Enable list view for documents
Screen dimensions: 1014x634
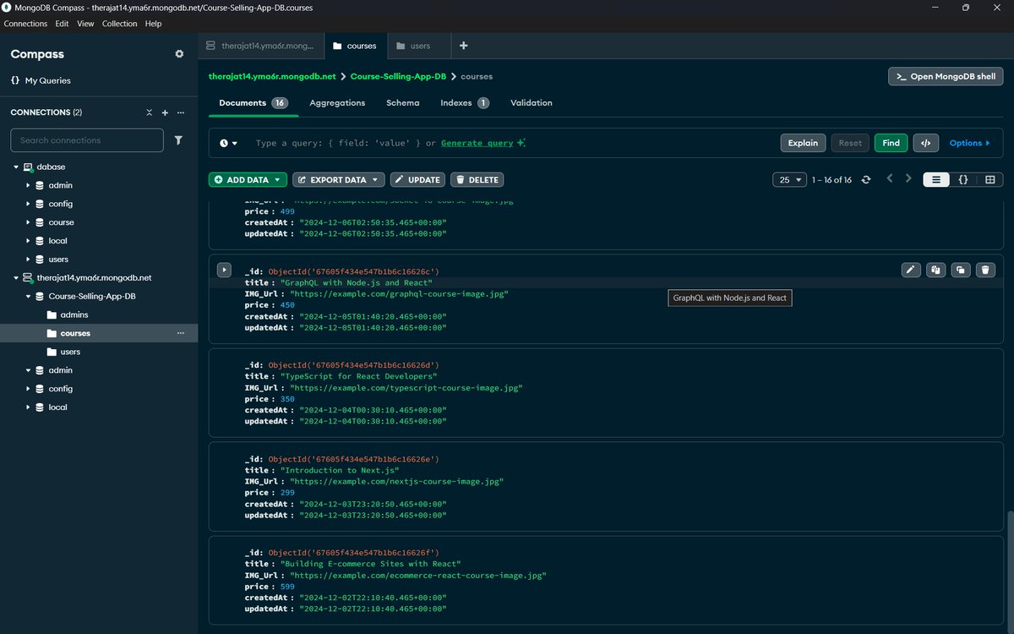935,179
